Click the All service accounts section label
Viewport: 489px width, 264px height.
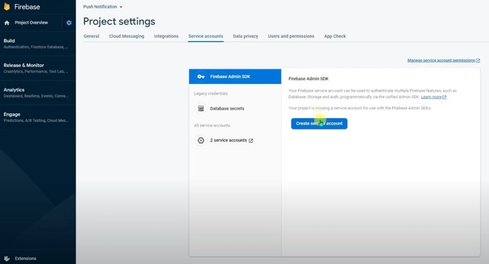click(x=212, y=125)
